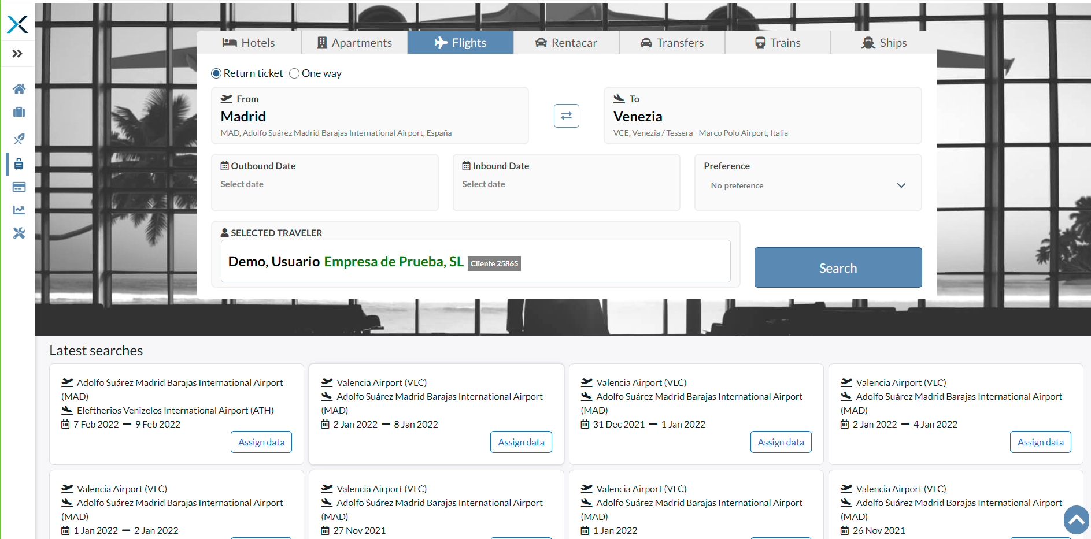Assign data for the 7 Feb 2022 search
The height and width of the screenshot is (539, 1091).
261,442
